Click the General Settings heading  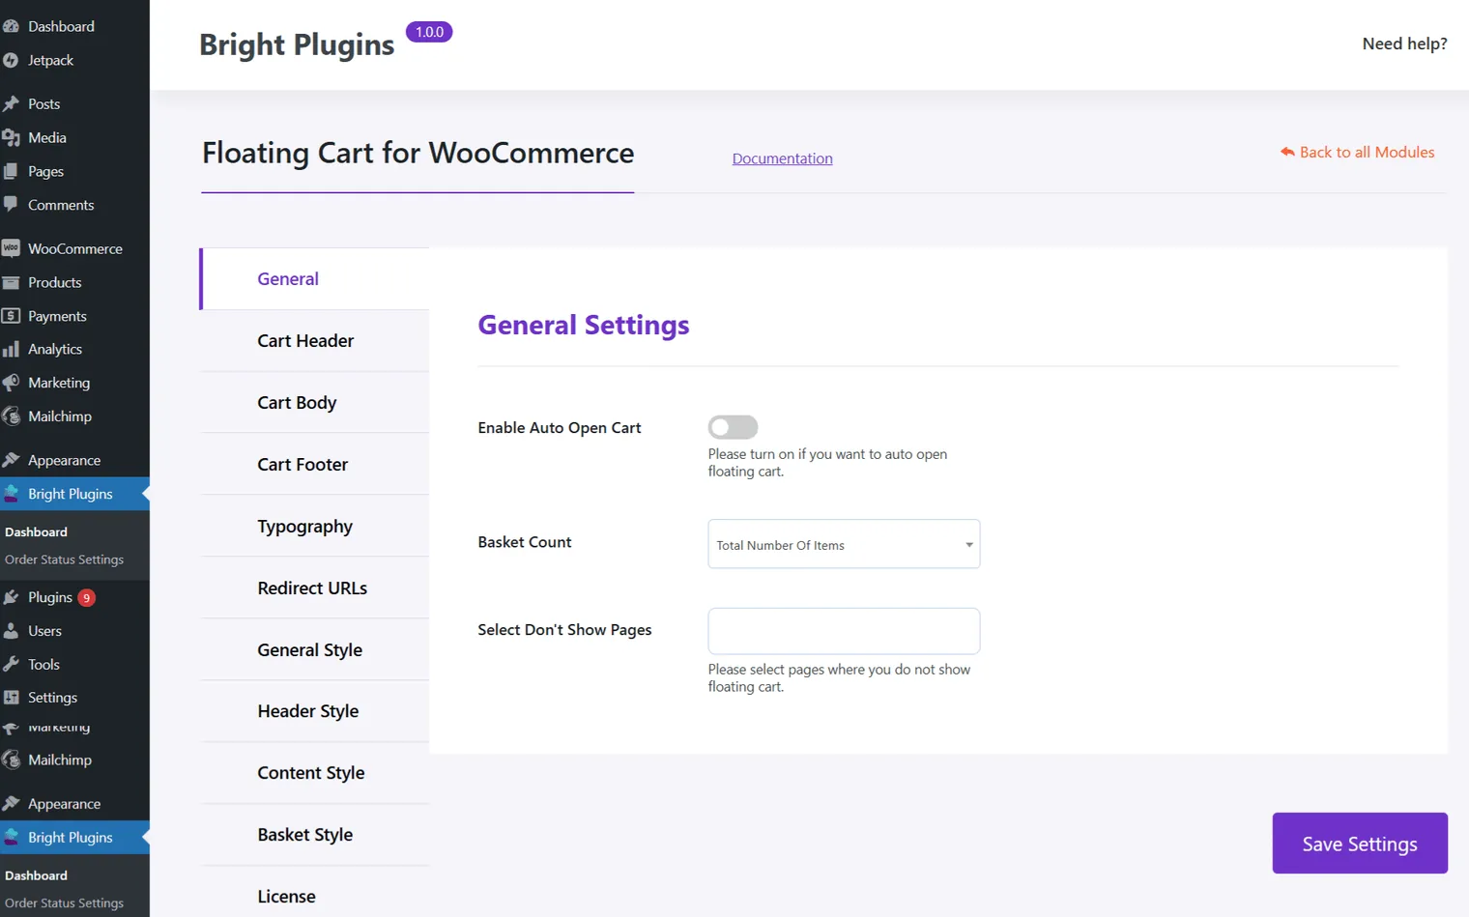[584, 325]
